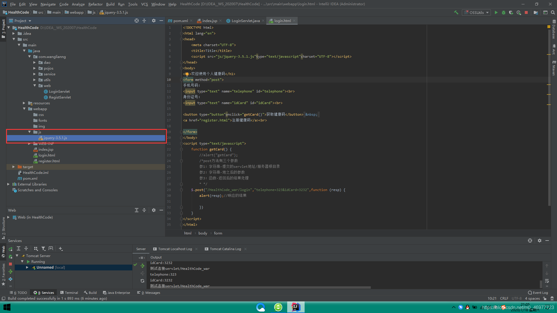
Task: Click the CRLF line separator in status bar
Action: [504, 299]
